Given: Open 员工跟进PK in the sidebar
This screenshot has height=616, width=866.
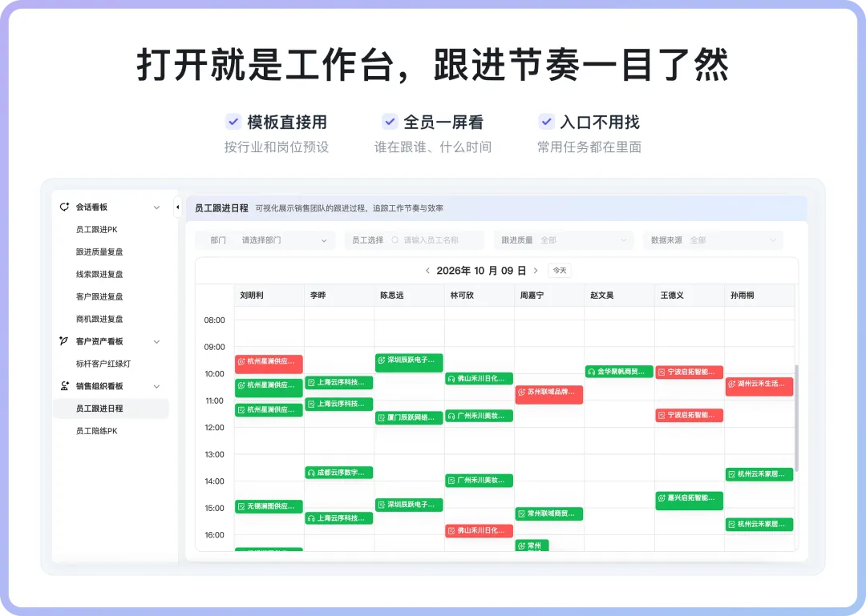Looking at the screenshot, I should coord(97,230).
